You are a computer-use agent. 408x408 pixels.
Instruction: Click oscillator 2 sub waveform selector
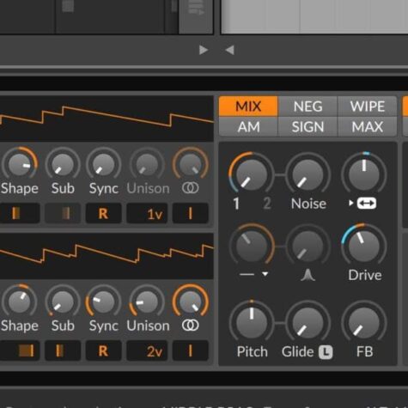click(63, 350)
